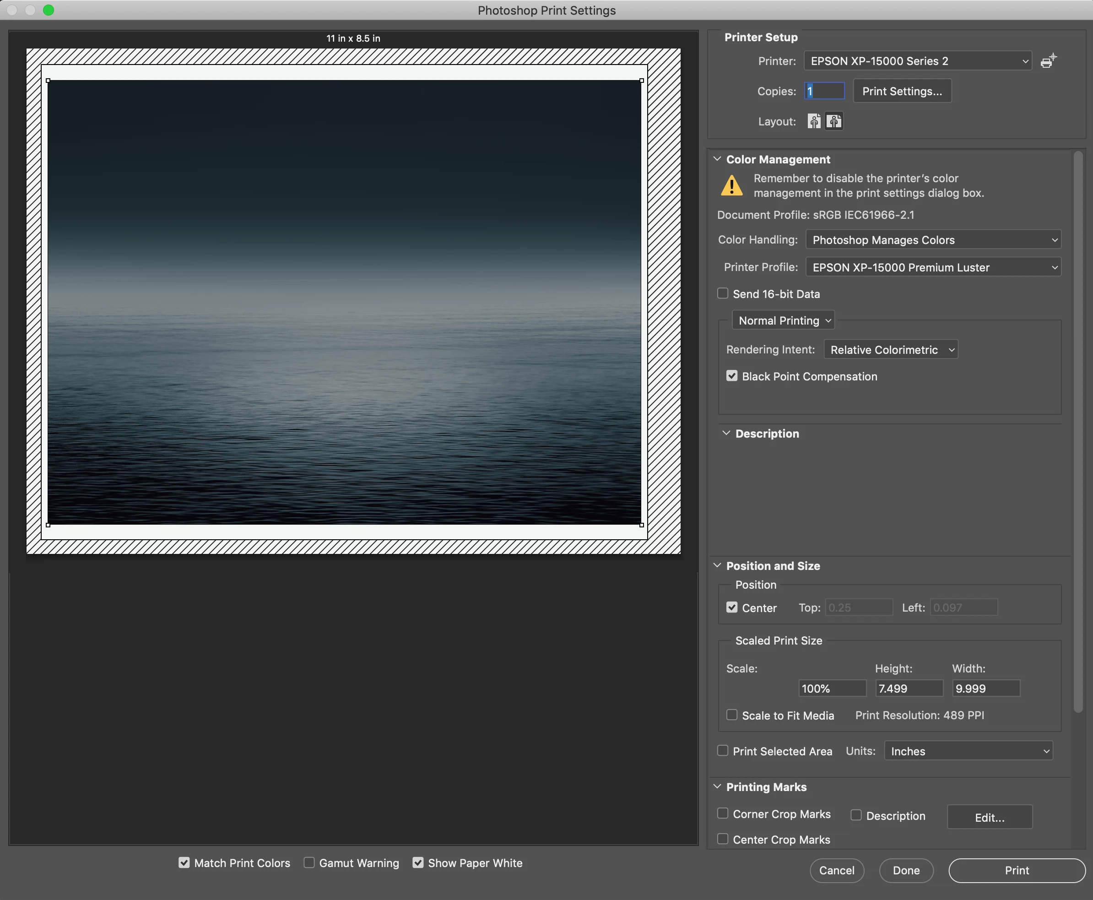1093x900 pixels.
Task: Click the Done button
Action: click(906, 870)
